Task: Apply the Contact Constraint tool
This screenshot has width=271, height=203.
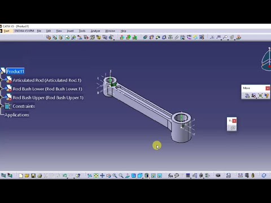Action: (151, 37)
